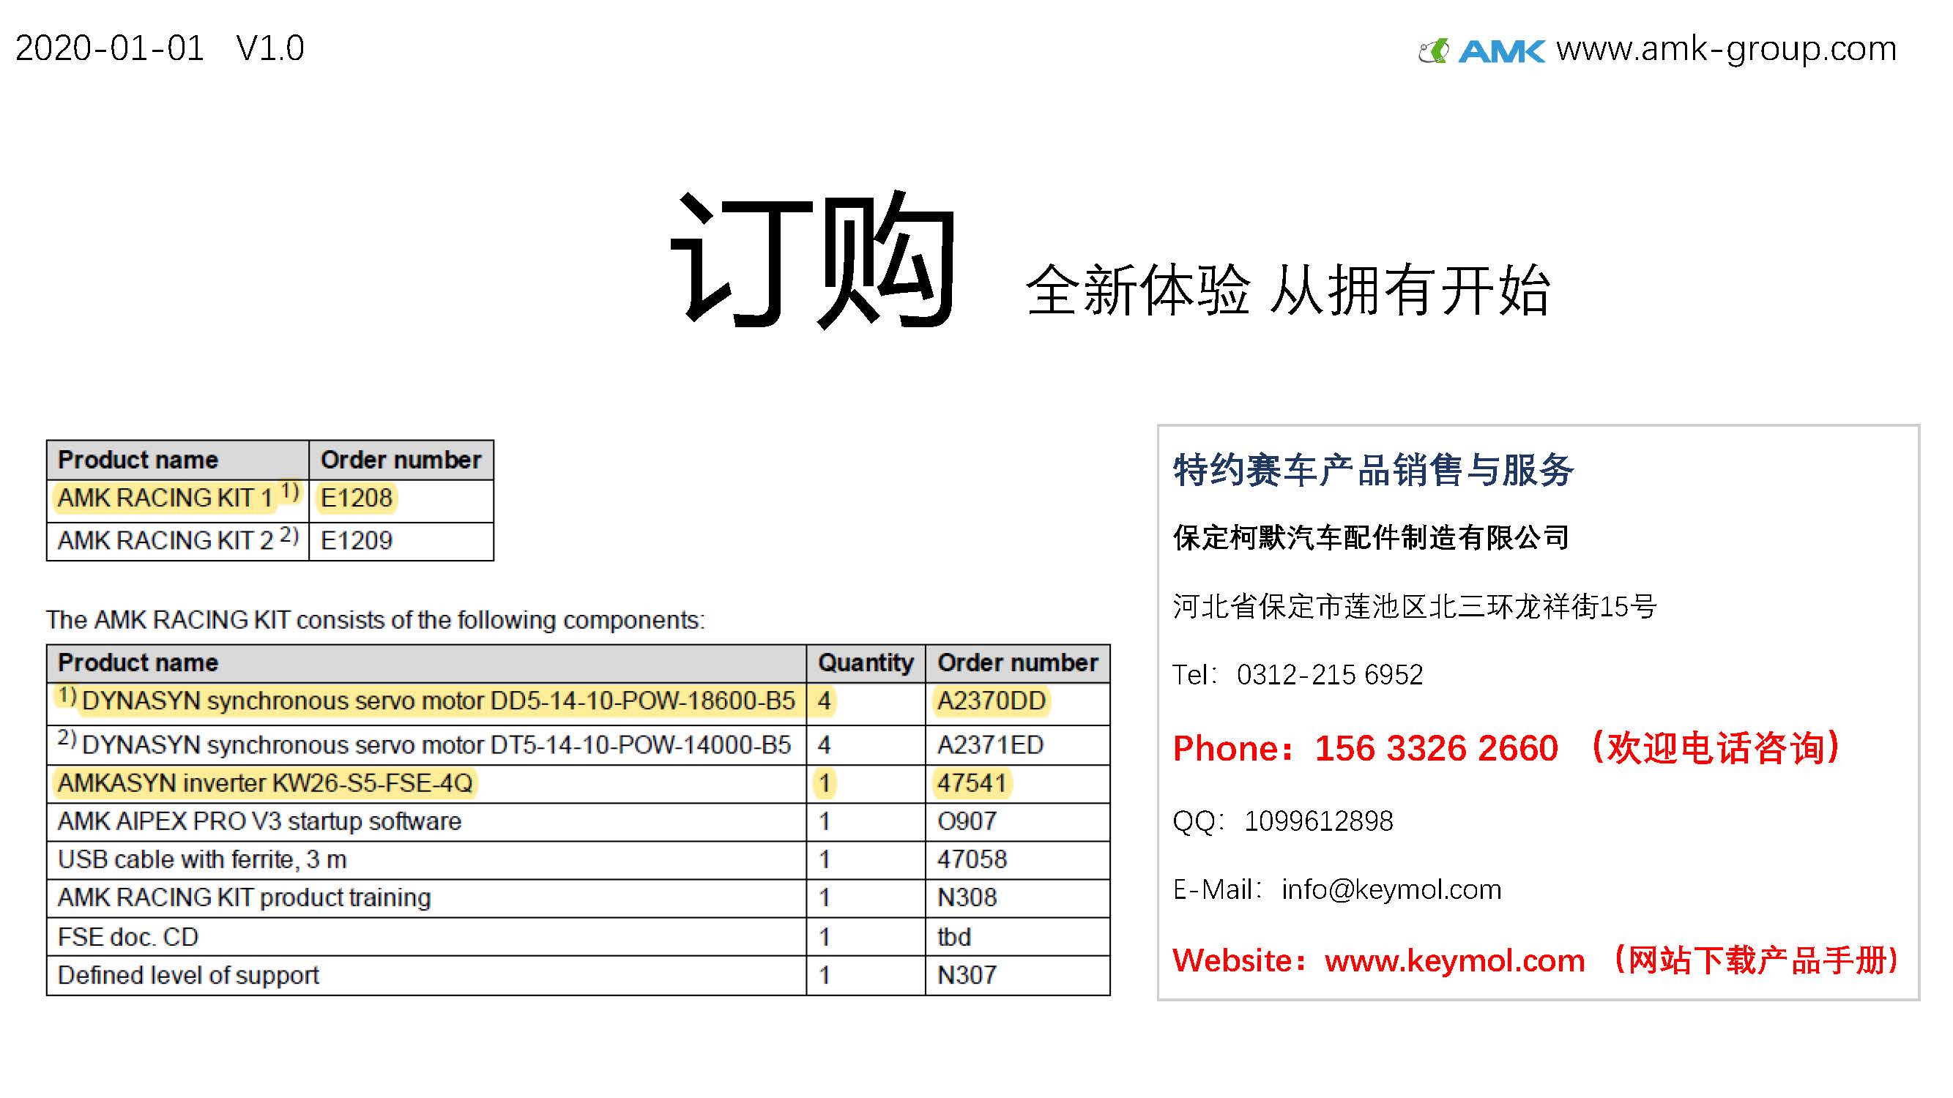Click company name 保定柯默汽车配件制造有限公司
Viewport: 1953px width, 1098px height.
(x=1371, y=537)
